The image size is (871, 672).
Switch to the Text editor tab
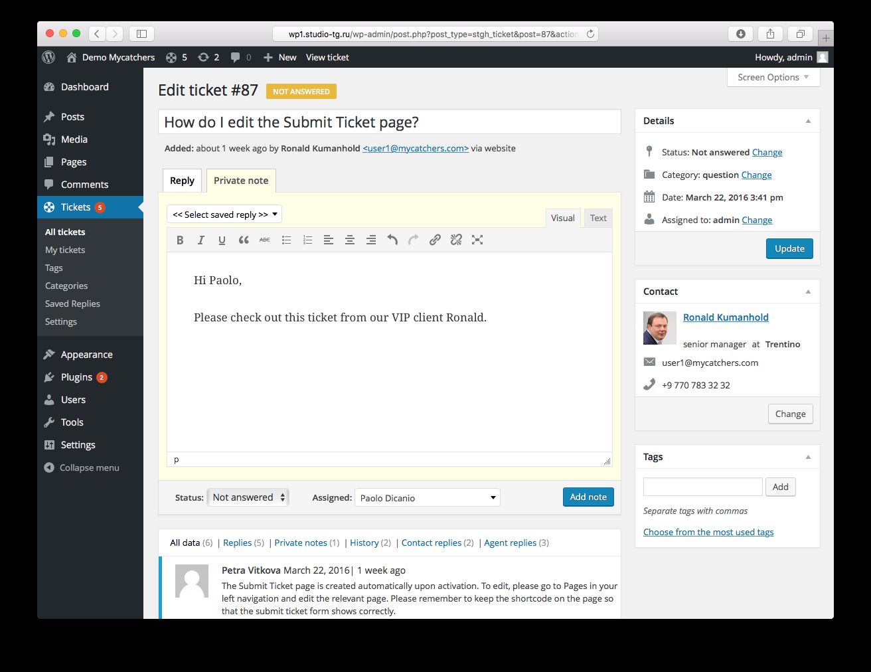[598, 218]
